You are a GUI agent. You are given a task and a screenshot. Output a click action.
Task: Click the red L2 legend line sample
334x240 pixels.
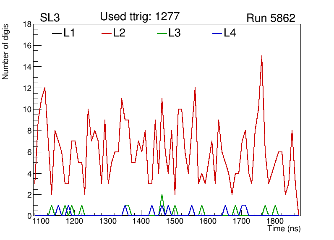(107, 33)
